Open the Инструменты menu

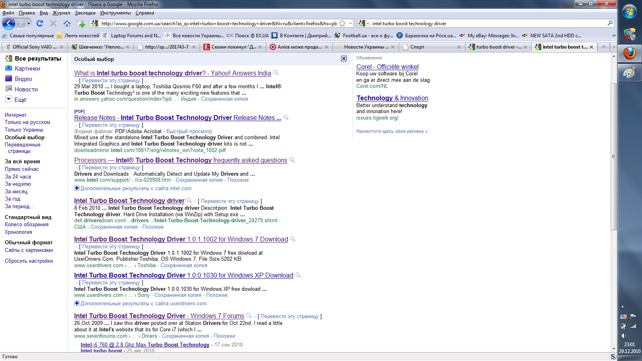click(x=116, y=13)
